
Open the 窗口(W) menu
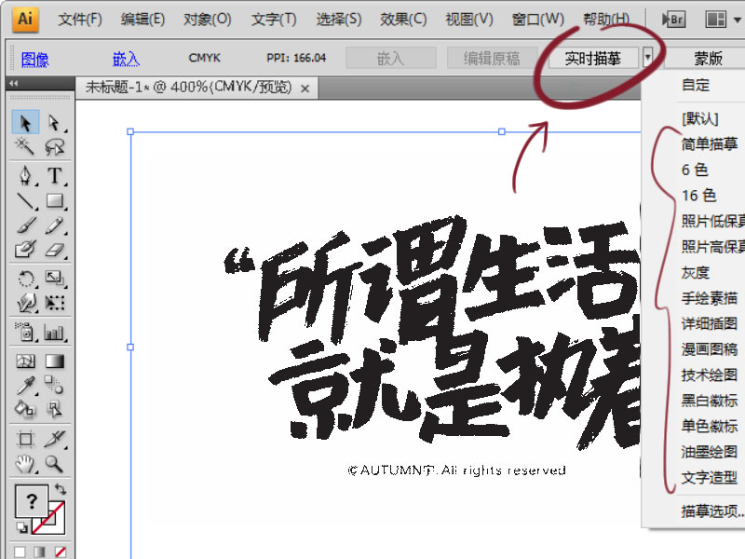pyautogui.click(x=538, y=20)
